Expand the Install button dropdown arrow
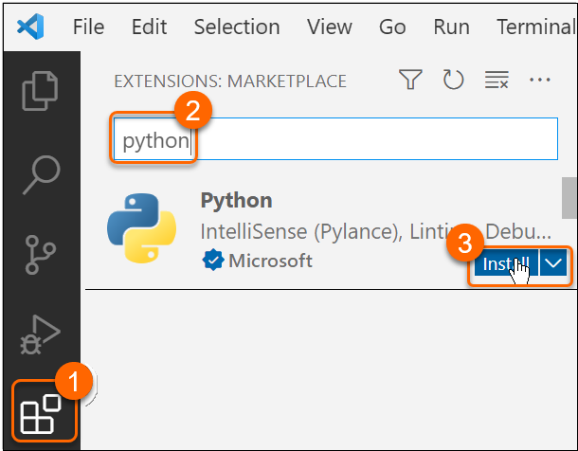The image size is (578, 451). 553,263
